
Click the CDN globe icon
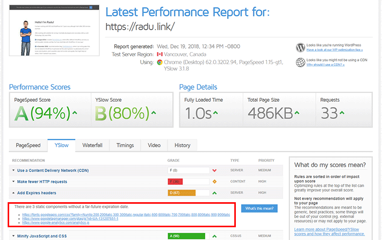(301, 62)
